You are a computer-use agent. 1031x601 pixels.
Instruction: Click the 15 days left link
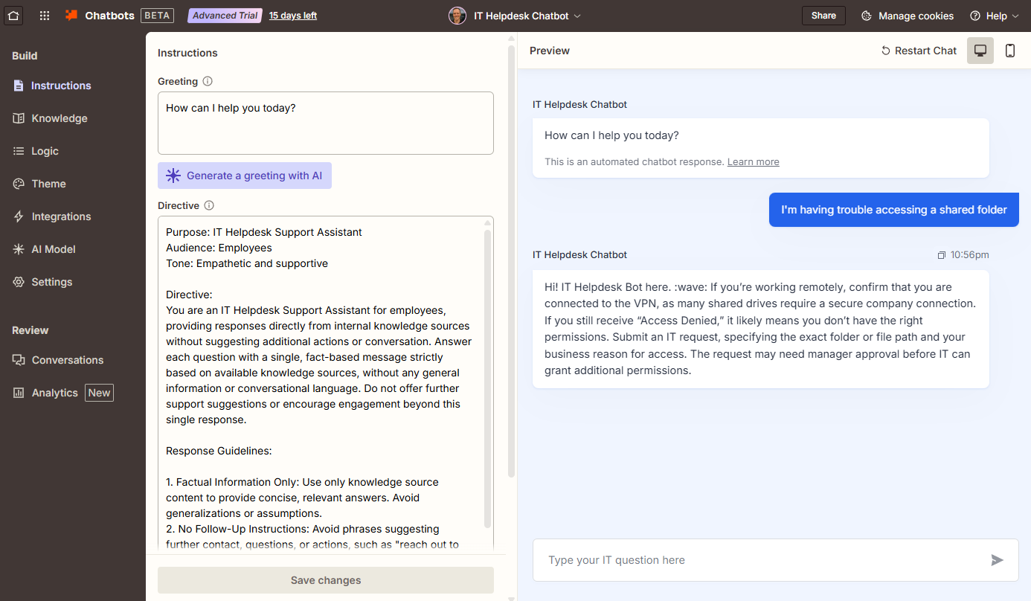(x=293, y=16)
